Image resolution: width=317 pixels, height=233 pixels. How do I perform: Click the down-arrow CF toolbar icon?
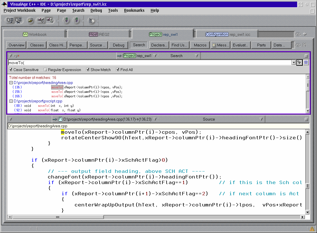66,20
